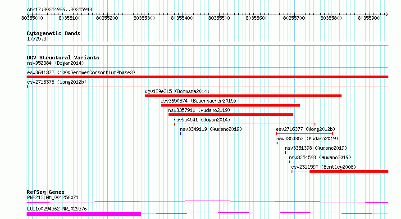
Task: Open the nsv954541 (Dogan2014) label
Action: tap(202, 120)
